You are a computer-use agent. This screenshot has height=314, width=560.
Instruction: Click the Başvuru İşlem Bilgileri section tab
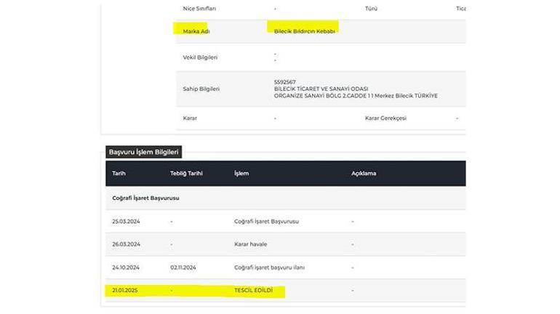(143, 152)
